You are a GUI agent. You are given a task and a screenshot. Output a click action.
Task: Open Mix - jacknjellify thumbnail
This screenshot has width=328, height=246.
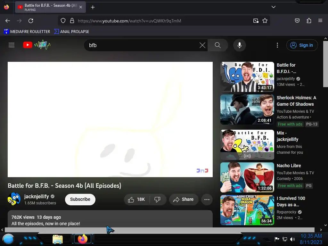(x=247, y=144)
